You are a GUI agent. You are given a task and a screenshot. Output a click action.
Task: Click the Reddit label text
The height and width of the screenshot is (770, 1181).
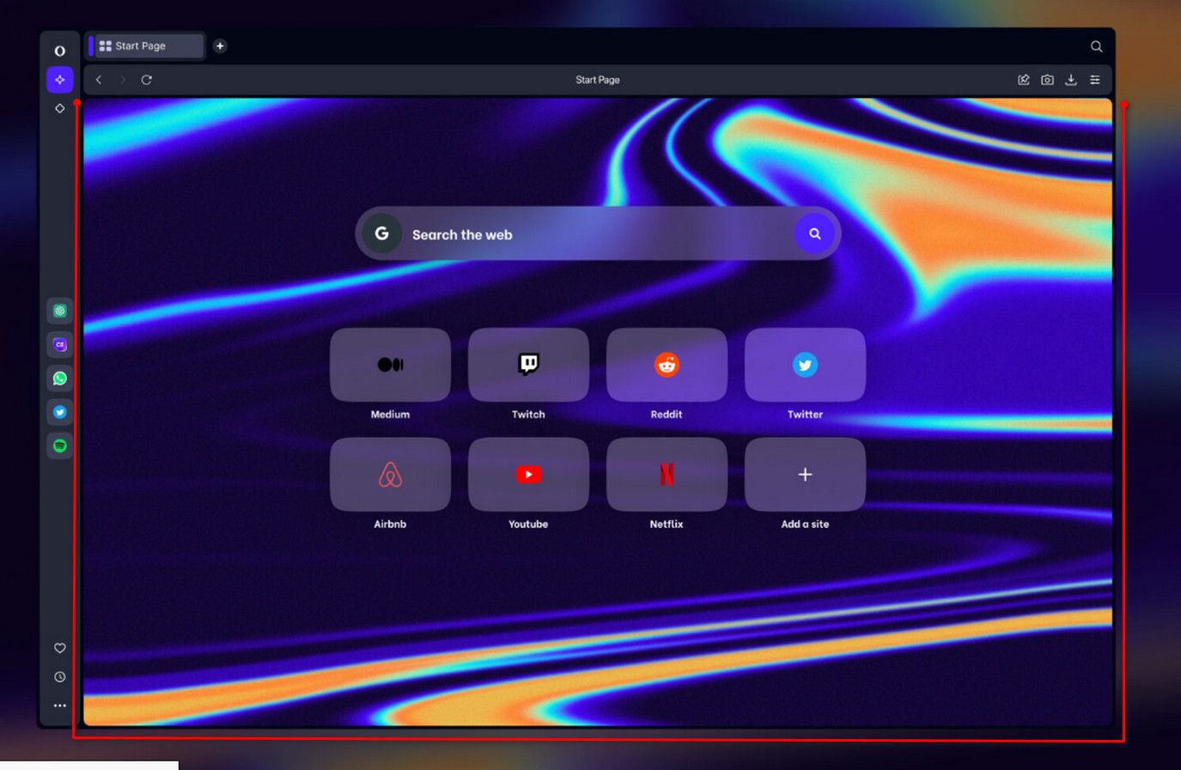pyautogui.click(x=667, y=415)
